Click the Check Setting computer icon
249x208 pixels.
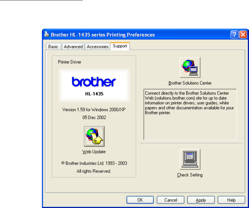pyautogui.click(x=190, y=159)
